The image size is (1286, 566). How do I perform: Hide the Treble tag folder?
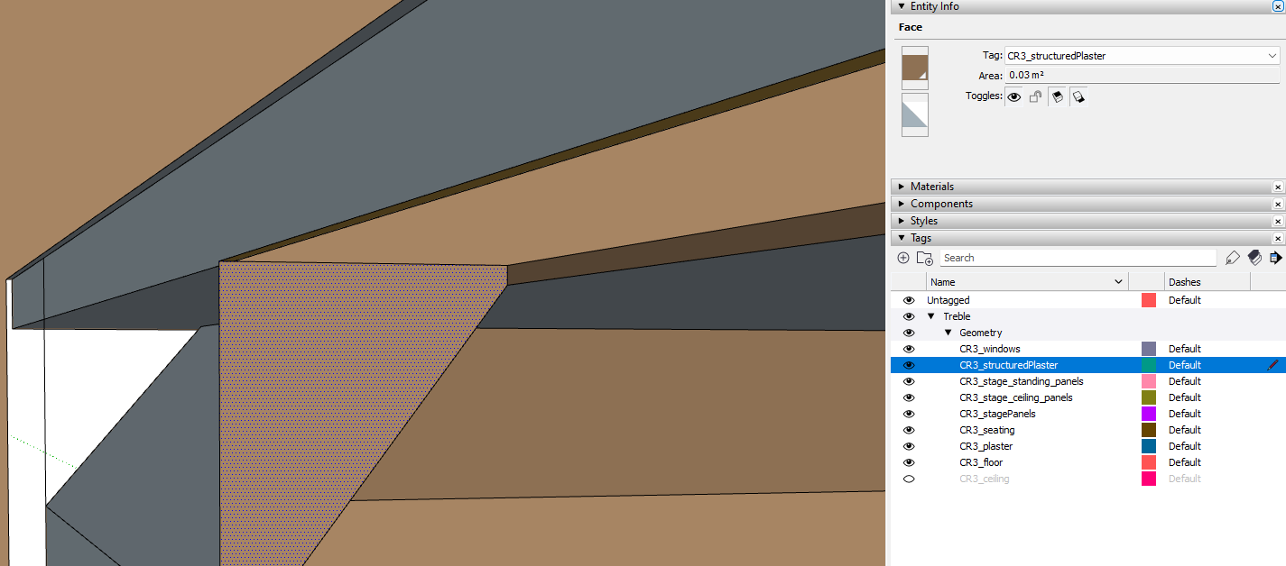(x=909, y=316)
